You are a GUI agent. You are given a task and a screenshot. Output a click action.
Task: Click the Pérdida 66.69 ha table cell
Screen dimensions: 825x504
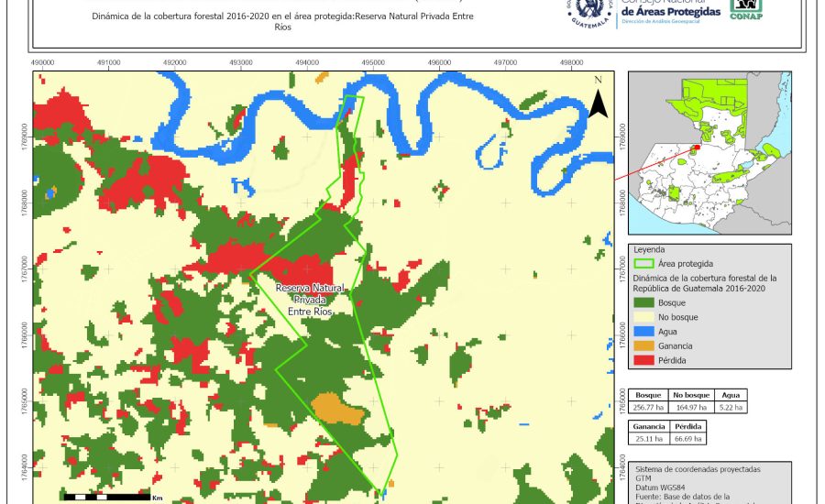(688, 438)
